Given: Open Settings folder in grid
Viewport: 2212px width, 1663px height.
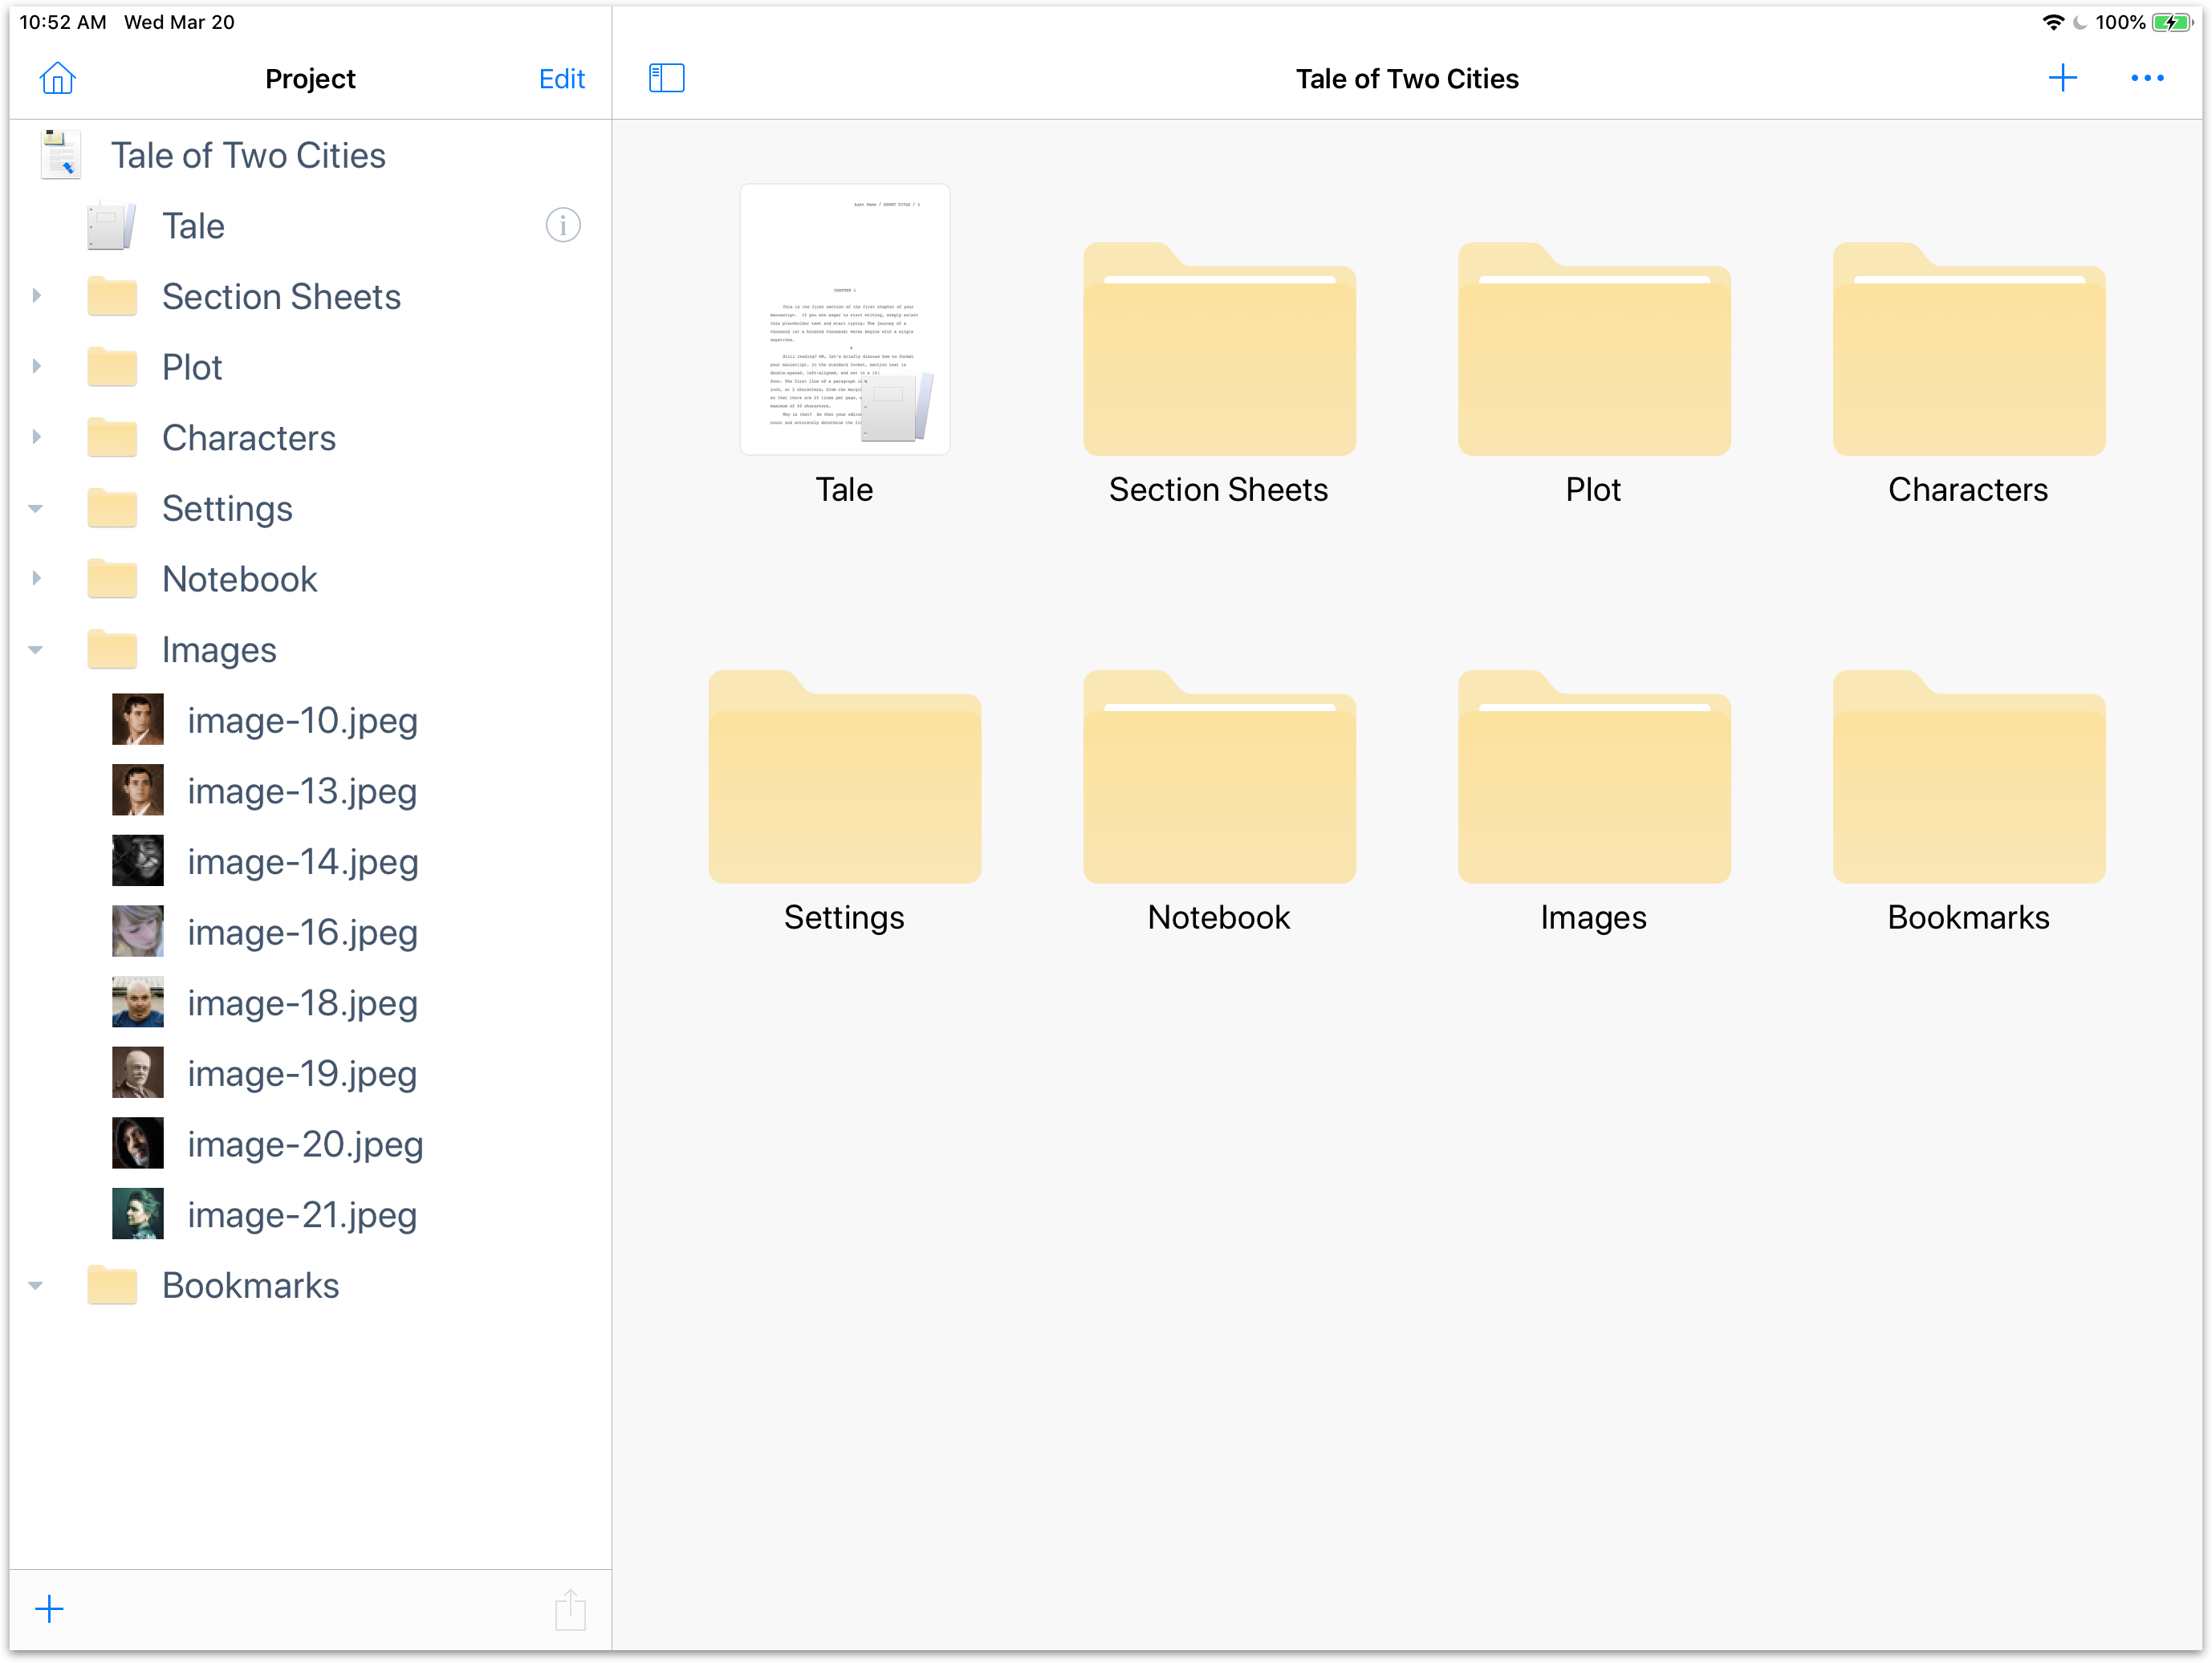Looking at the screenshot, I should point(844,776).
